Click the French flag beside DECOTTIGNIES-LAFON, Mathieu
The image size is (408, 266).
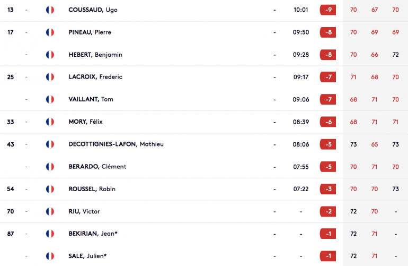(50, 144)
